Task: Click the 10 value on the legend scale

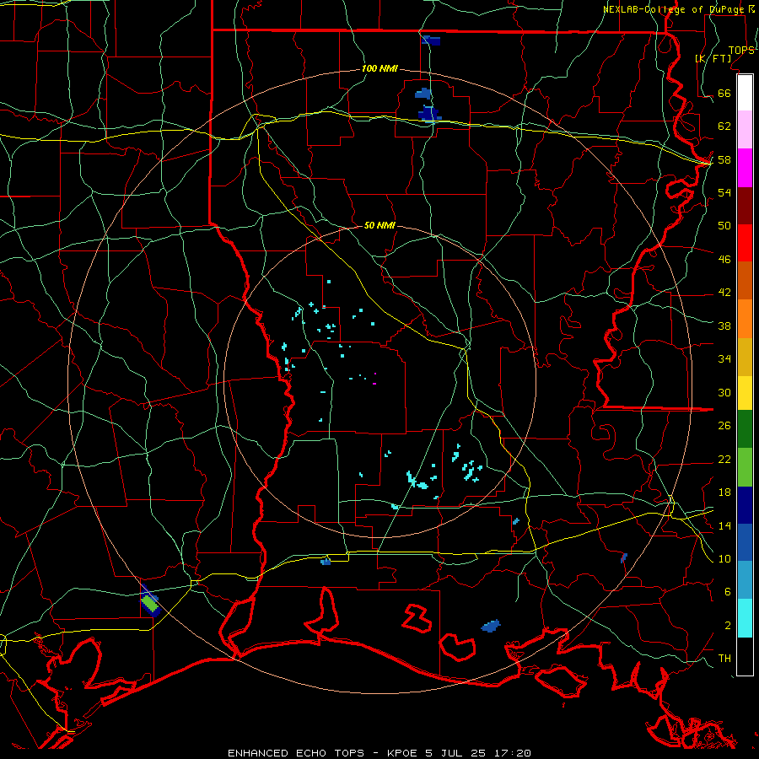Action: tap(724, 558)
